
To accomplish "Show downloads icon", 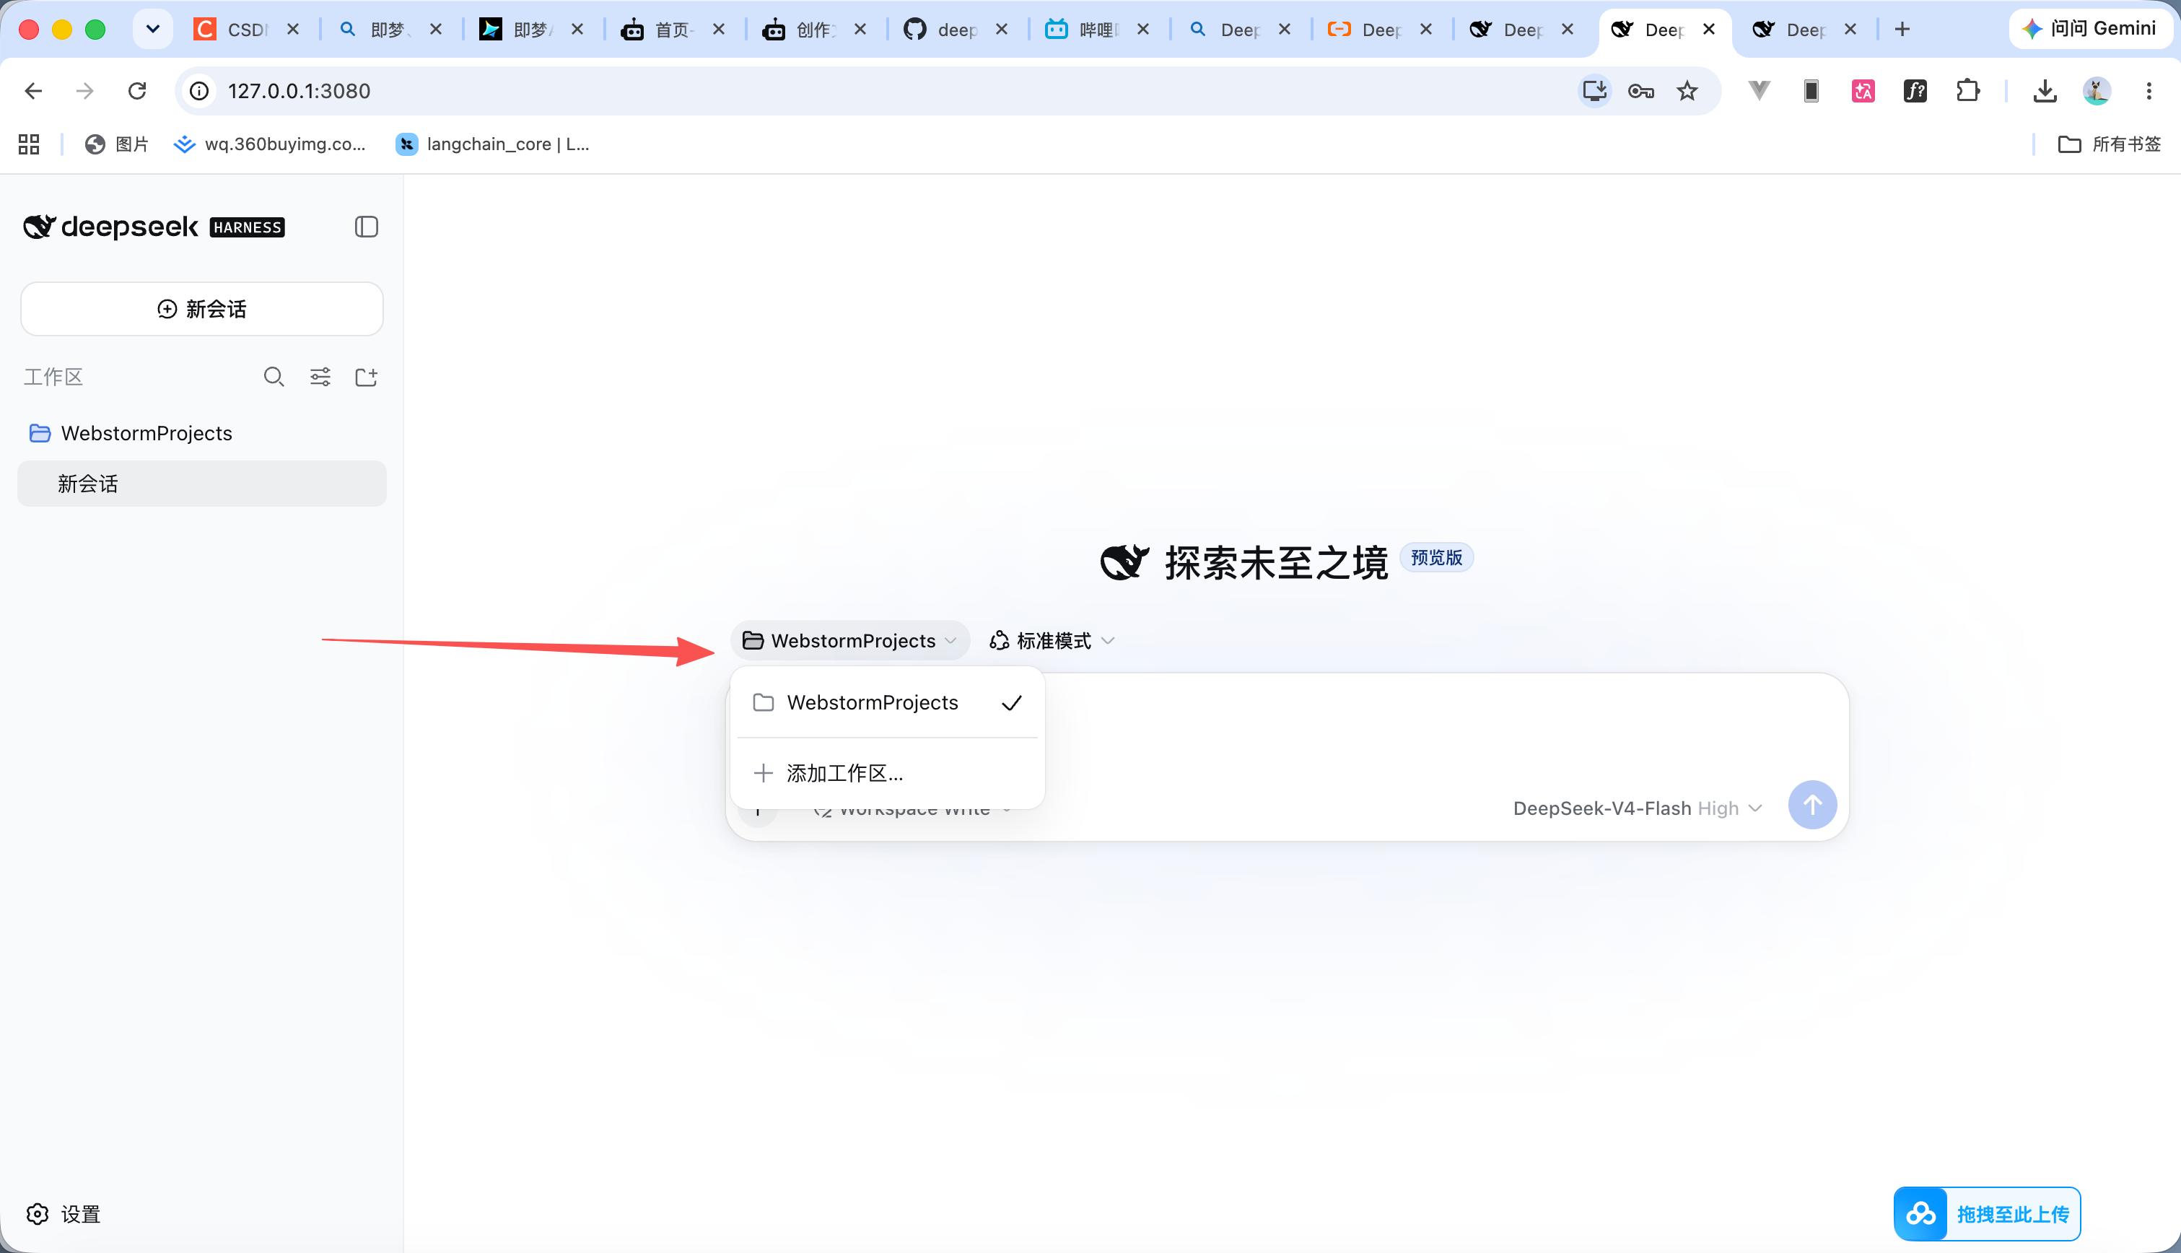I will click(x=2045, y=91).
